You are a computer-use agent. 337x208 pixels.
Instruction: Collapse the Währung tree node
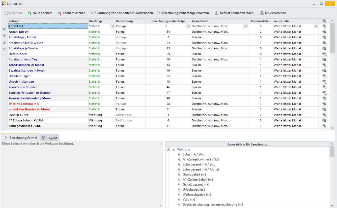pyautogui.click(x=168, y=149)
